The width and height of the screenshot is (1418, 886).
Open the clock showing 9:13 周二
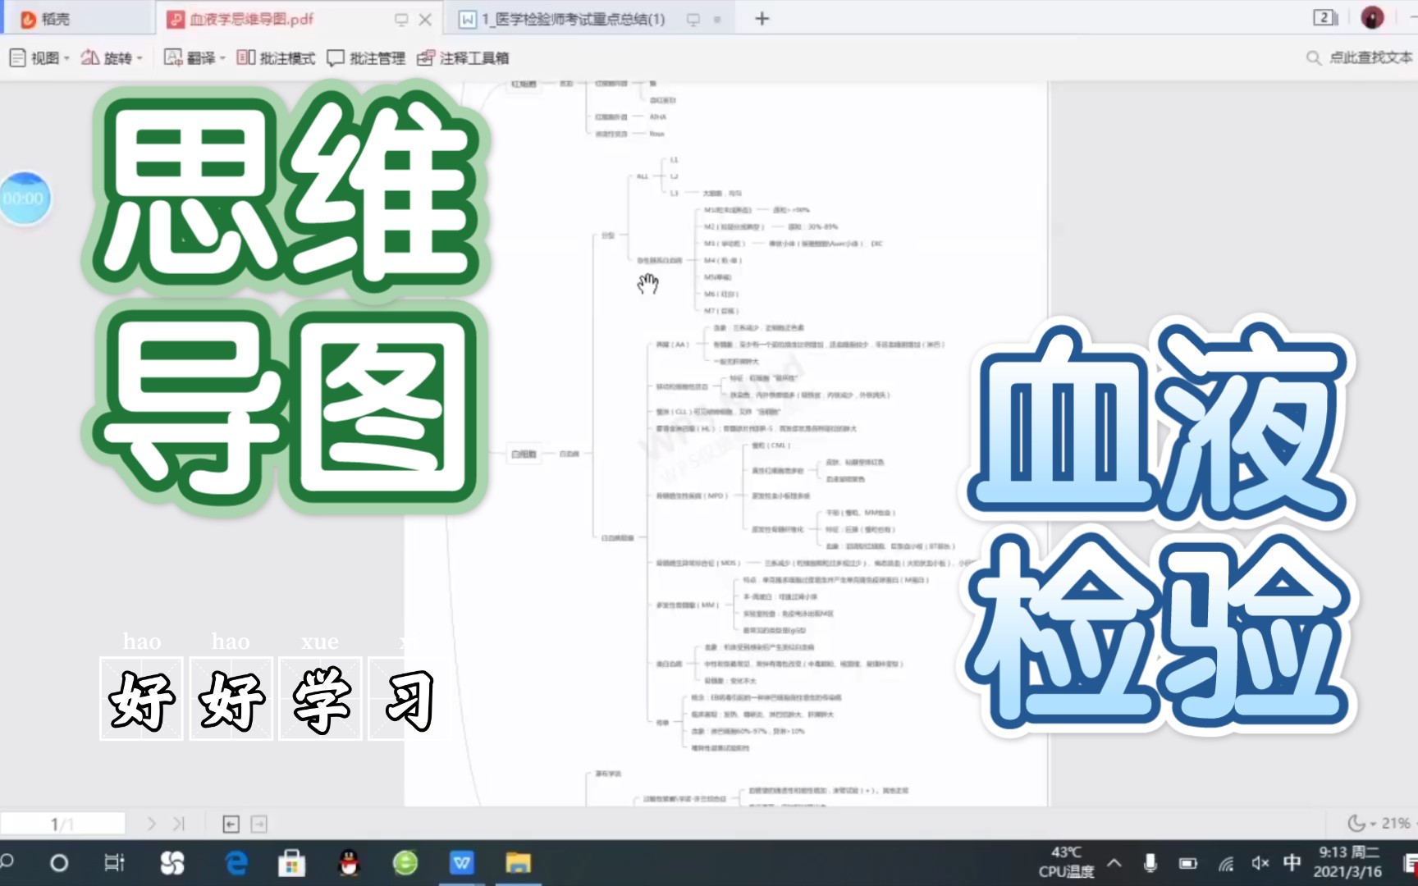(1349, 862)
